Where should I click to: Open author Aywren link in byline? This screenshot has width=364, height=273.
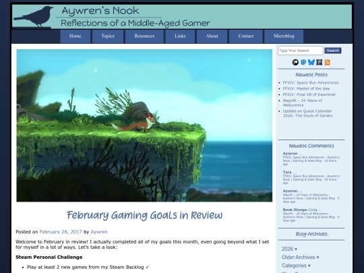[99, 232]
